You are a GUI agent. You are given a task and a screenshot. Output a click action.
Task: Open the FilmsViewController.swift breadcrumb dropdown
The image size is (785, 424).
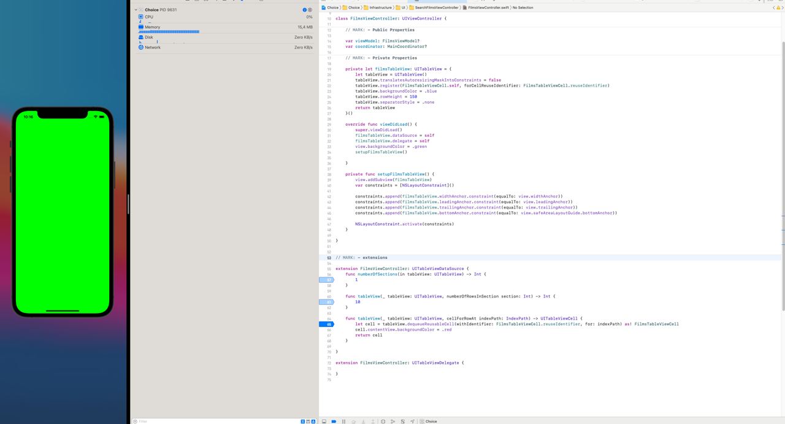488,7
